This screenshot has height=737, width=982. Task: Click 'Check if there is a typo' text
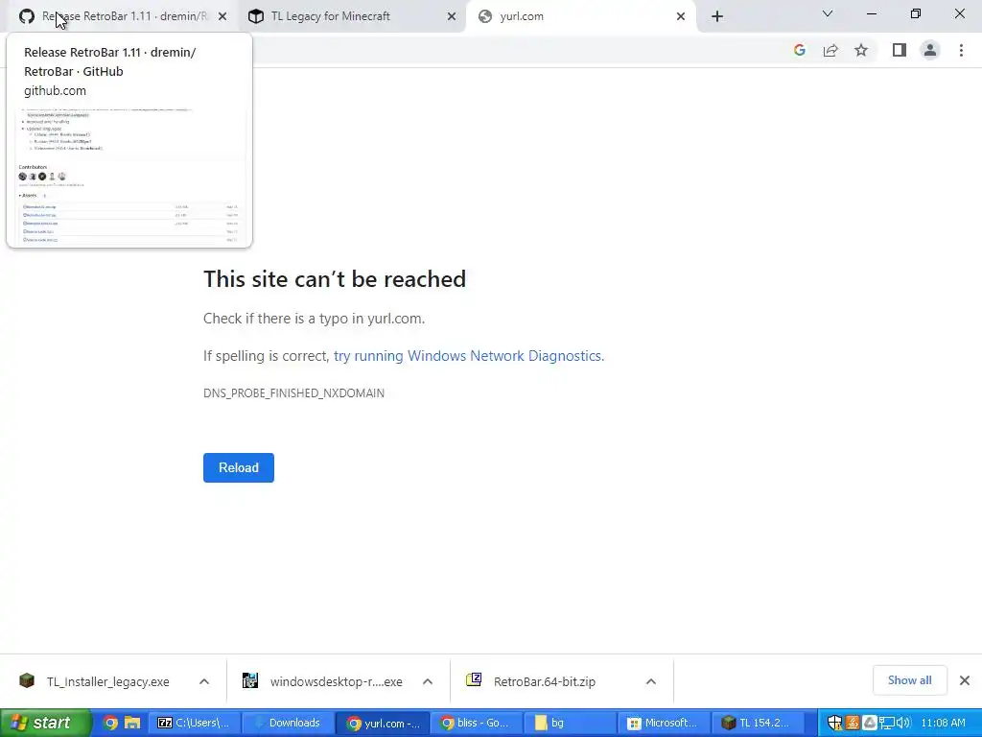(314, 319)
